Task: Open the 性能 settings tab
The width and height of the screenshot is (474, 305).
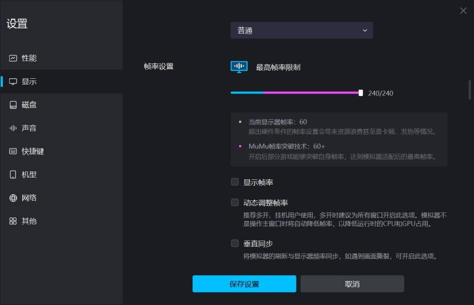Action: [x=62, y=58]
